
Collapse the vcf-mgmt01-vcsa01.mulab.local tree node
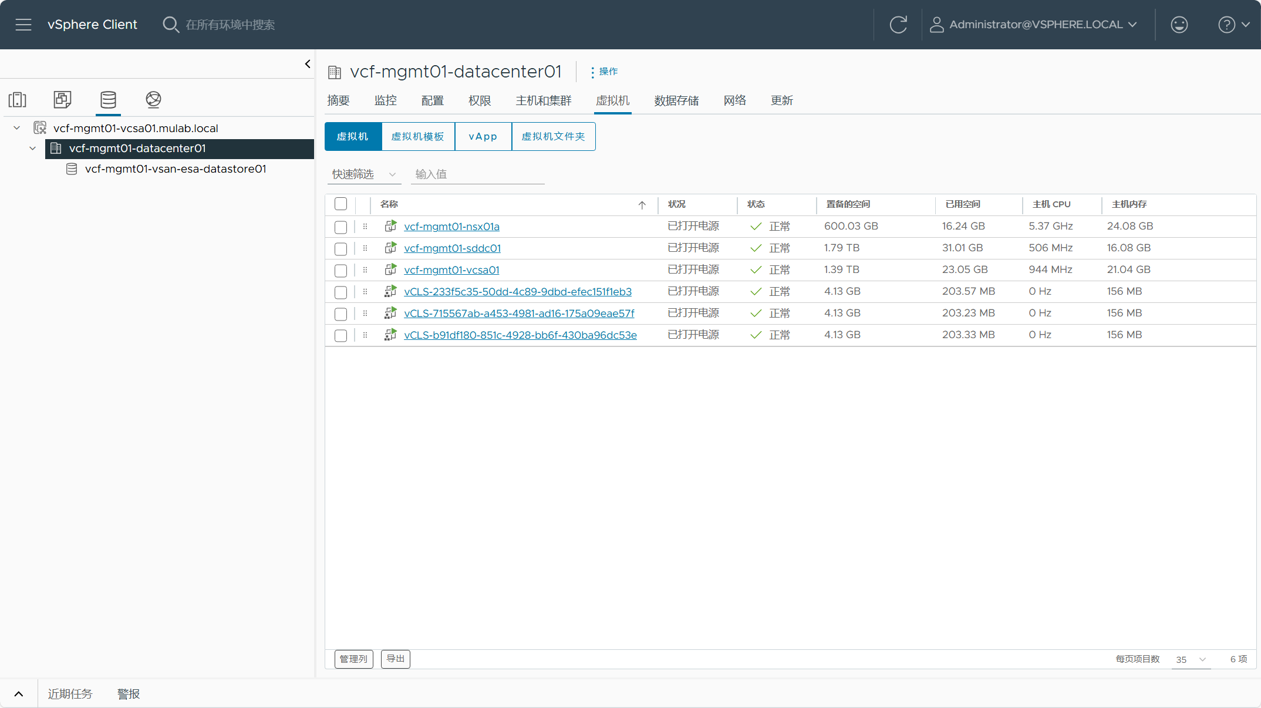click(17, 128)
